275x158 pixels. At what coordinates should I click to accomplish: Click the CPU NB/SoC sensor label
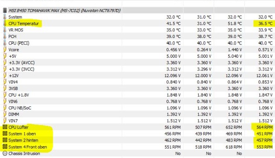pyautogui.click(x=19, y=108)
